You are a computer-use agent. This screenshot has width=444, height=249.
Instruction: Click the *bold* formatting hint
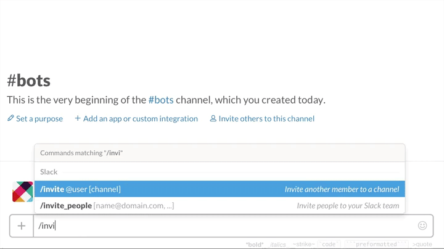point(255,244)
